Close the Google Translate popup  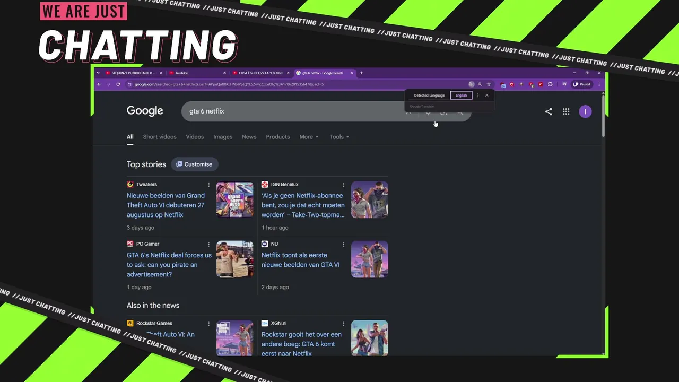click(x=486, y=95)
